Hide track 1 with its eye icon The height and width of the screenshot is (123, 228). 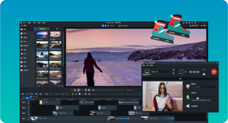[29, 117]
